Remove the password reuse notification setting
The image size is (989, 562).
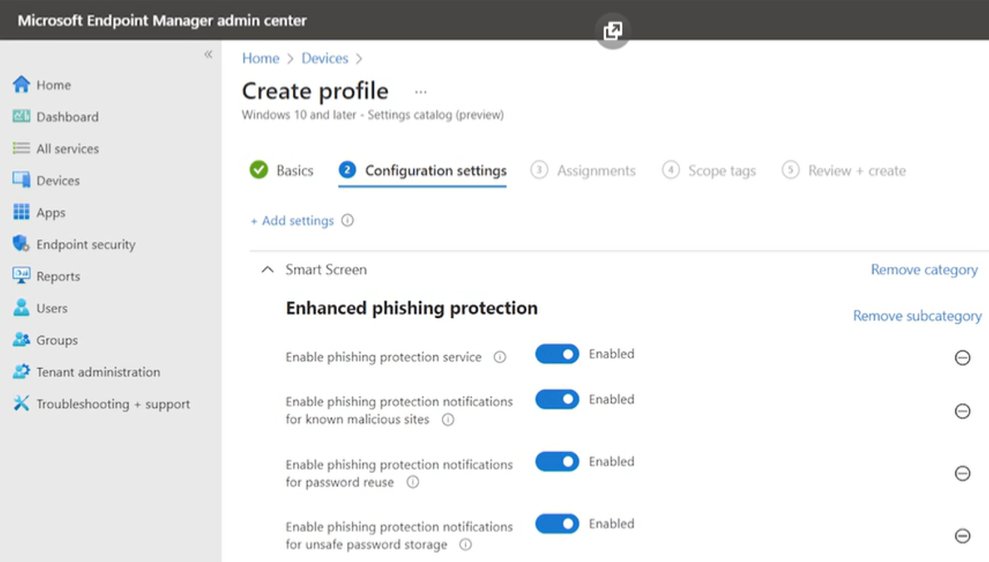tap(962, 473)
